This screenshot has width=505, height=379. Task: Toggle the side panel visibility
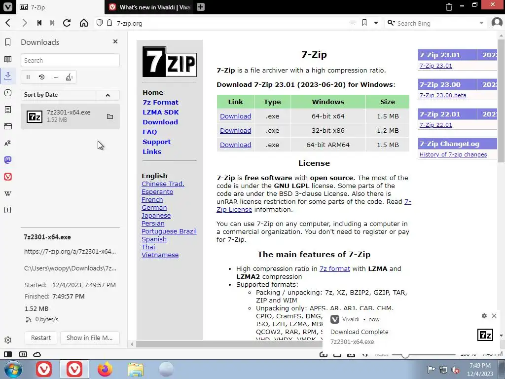point(8,354)
